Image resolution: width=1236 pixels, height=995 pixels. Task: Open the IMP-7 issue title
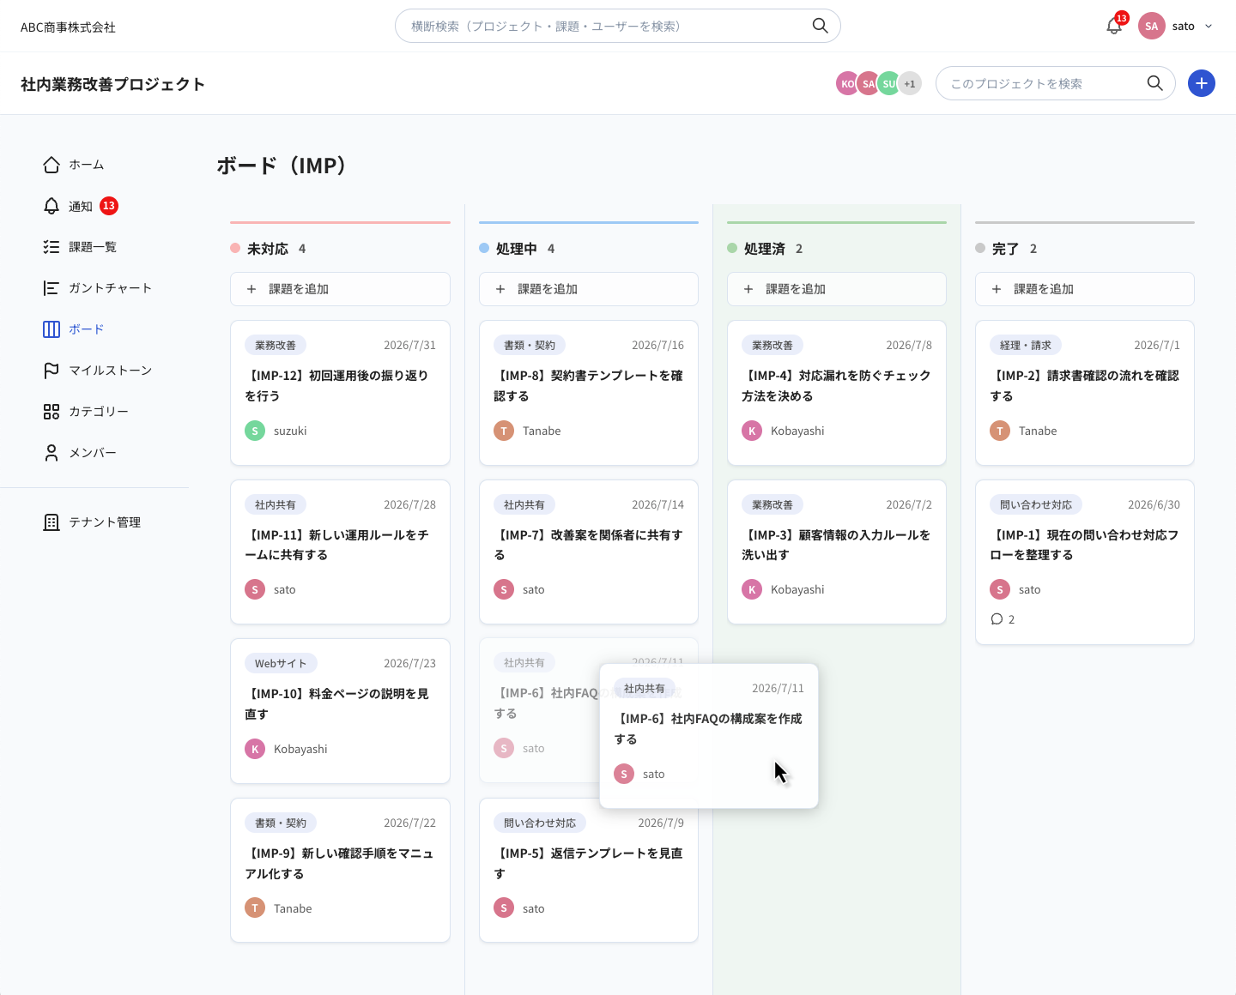(x=589, y=545)
